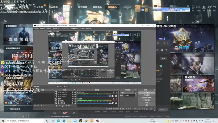Open game settings gear at top right

209,7
